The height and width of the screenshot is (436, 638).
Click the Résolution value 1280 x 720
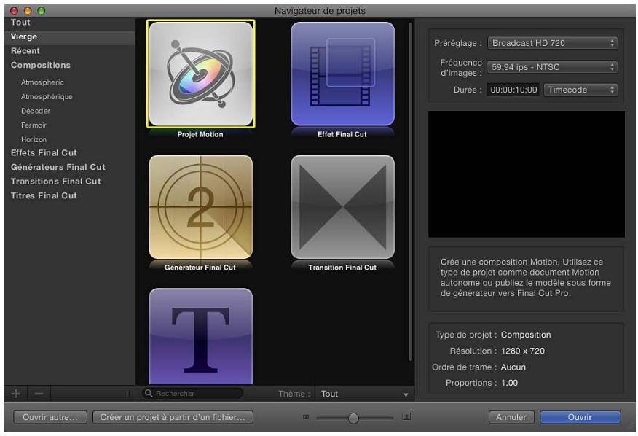(x=523, y=351)
